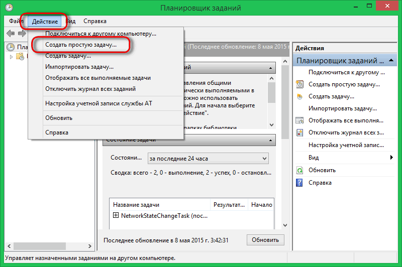Collapse the Планировщик заданий actions section
The width and height of the screenshot is (402, 267).
pos(391,60)
